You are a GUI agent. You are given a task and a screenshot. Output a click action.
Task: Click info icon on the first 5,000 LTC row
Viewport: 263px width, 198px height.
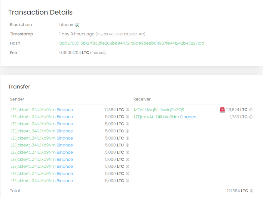[x=127, y=117]
